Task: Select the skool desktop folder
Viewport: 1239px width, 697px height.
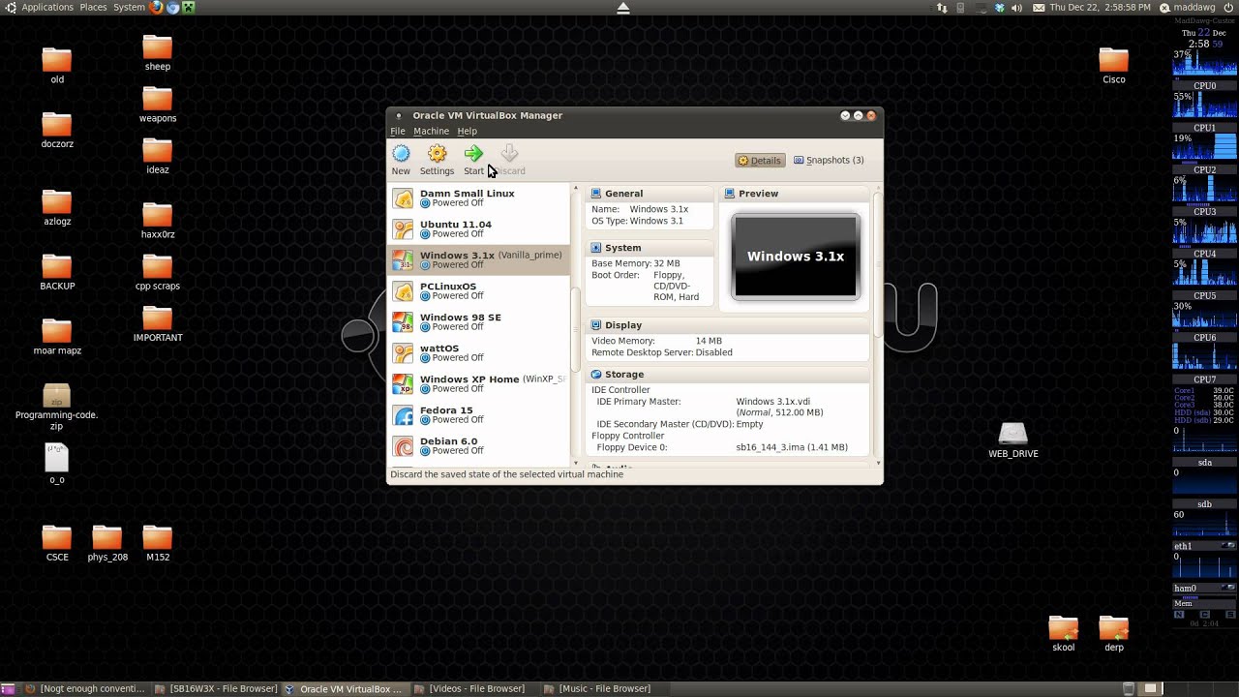Action: [x=1063, y=628]
